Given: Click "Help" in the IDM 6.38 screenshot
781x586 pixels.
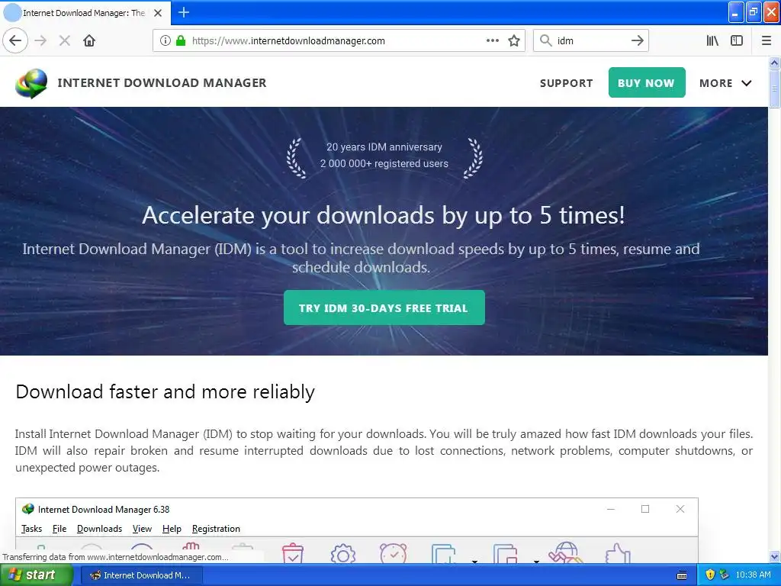Looking at the screenshot, I should point(172,529).
